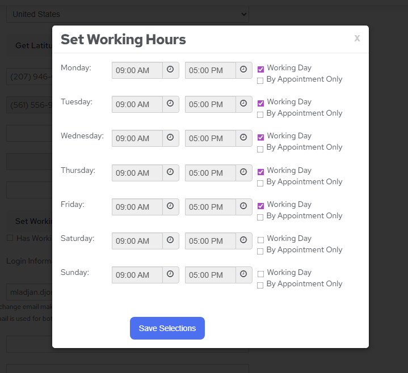
Task: Open the clock picker for Thursday start time
Action: click(x=170, y=172)
